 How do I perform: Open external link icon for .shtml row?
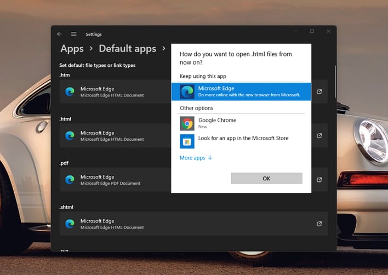(319, 224)
